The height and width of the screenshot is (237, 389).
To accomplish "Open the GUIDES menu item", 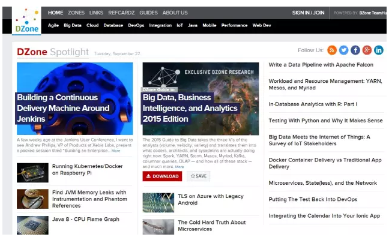I will click(148, 13).
